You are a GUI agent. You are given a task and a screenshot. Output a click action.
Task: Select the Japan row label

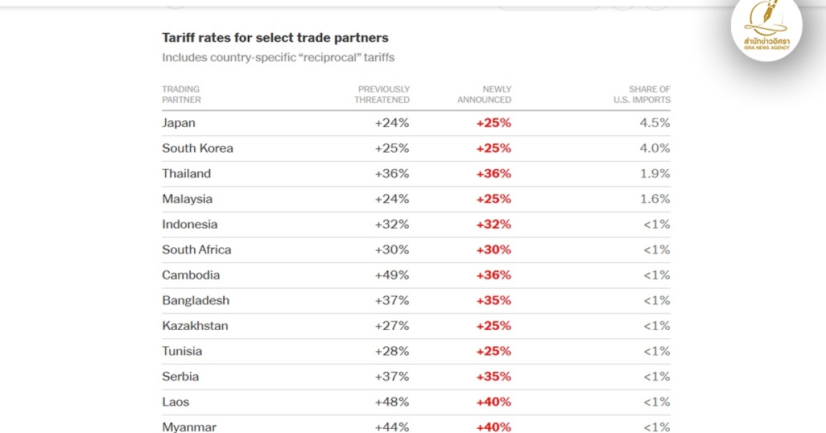point(179,123)
